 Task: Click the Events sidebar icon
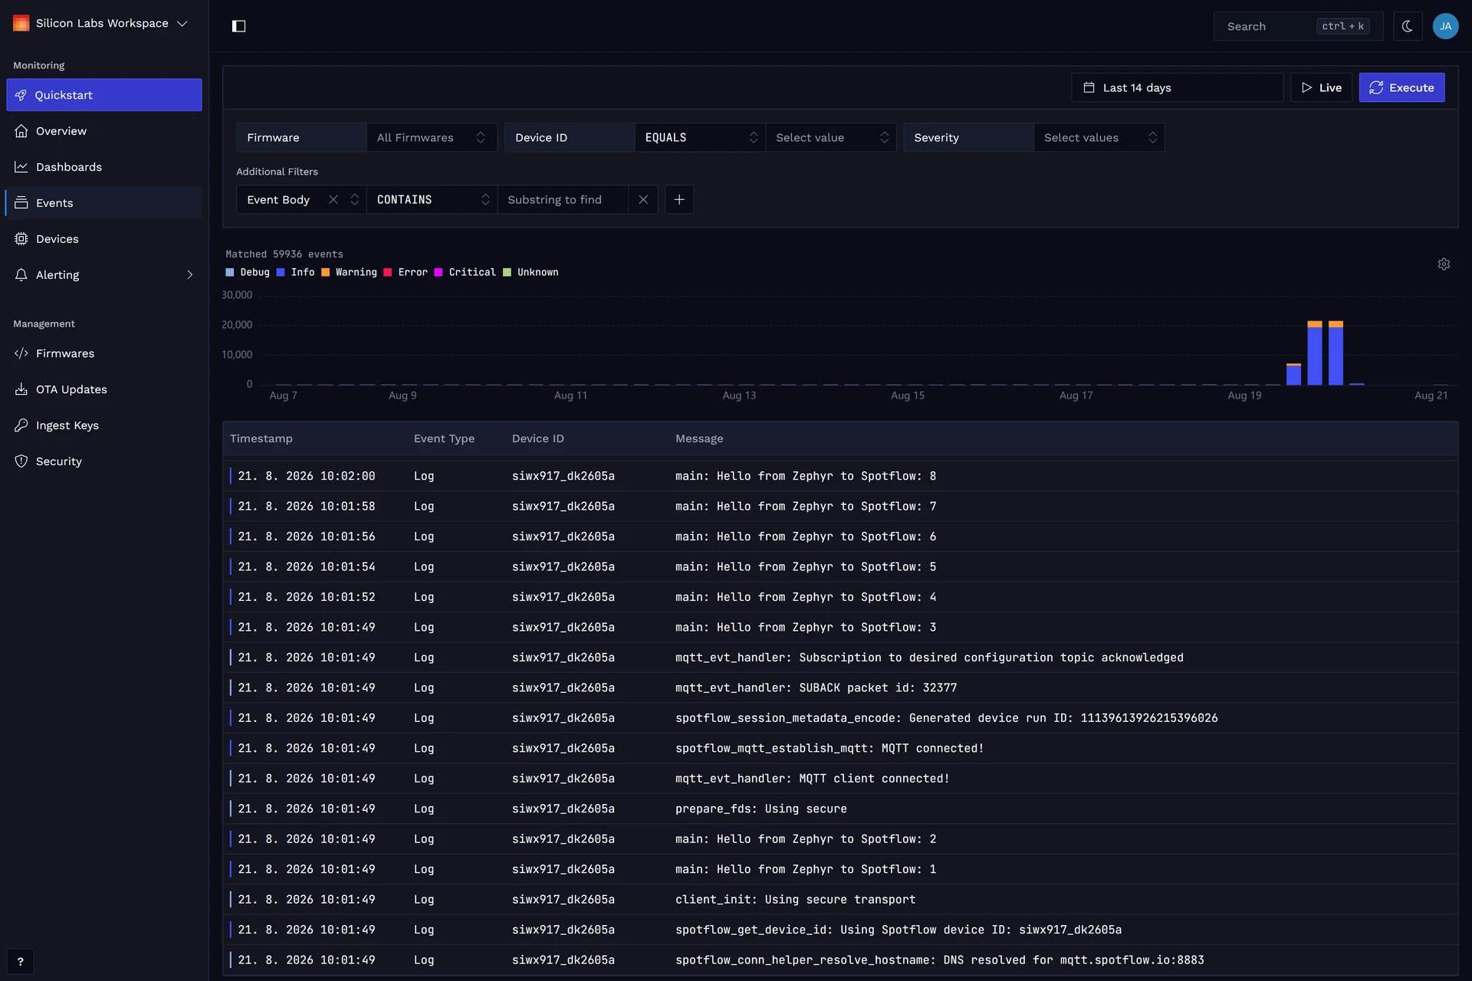tap(21, 203)
